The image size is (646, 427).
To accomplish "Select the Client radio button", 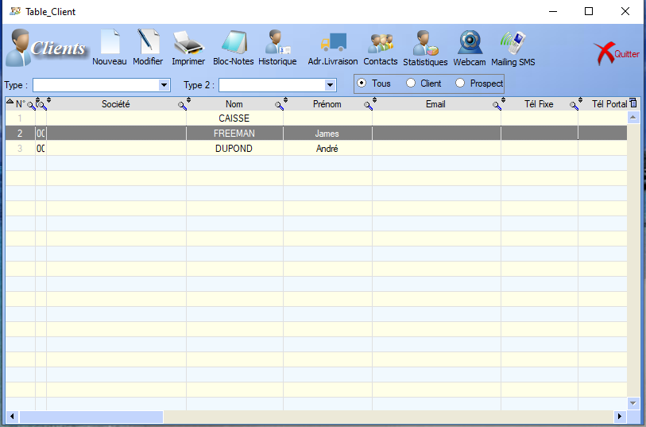I will 411,83.
